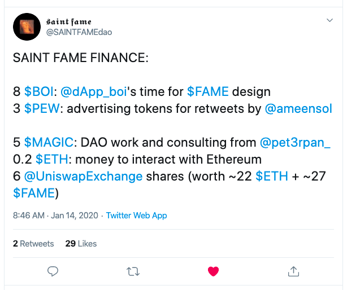Visit the @dApp_boi mention
Screen dimensions: 347x290
[94, 91]
